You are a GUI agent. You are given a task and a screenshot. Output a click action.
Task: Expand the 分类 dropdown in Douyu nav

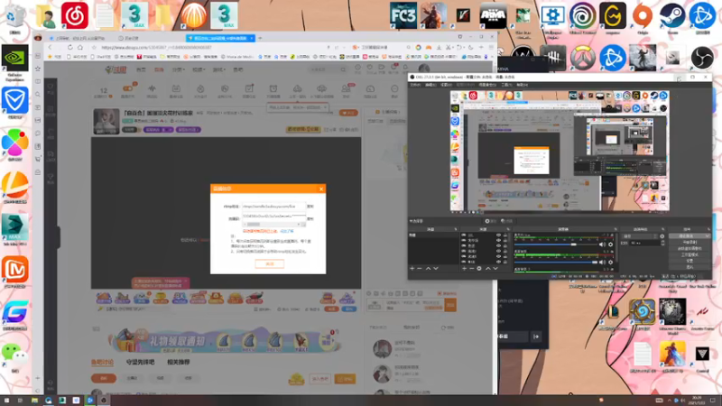coord(179,69)
